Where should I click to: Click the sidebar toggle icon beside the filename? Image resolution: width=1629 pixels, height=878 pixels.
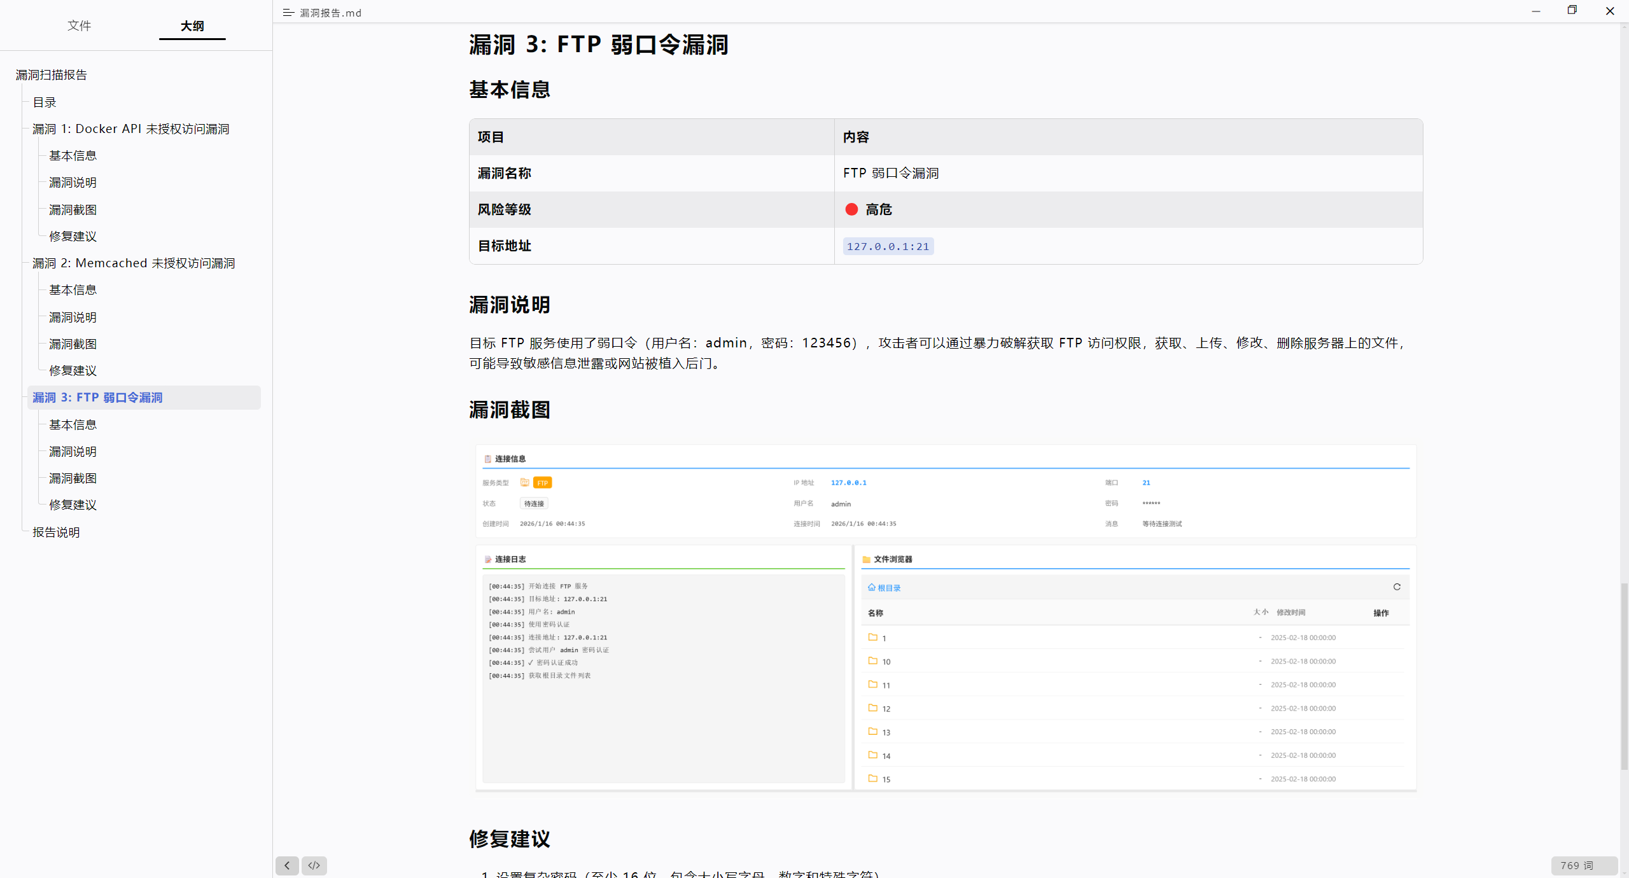[288, 13]
